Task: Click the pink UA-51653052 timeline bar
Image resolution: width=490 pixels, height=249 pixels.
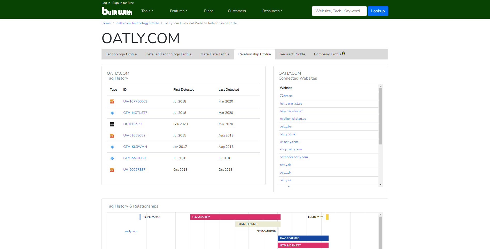Action: coord(235,217)
